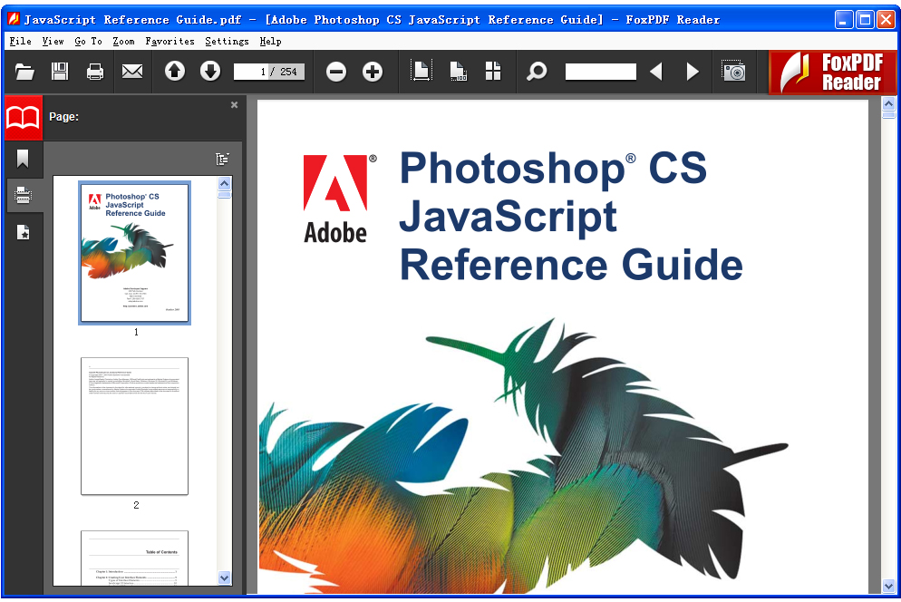Click the thumbnail panel options icon
This screenshot has height=602, width=901.
[x=222, y=159]
